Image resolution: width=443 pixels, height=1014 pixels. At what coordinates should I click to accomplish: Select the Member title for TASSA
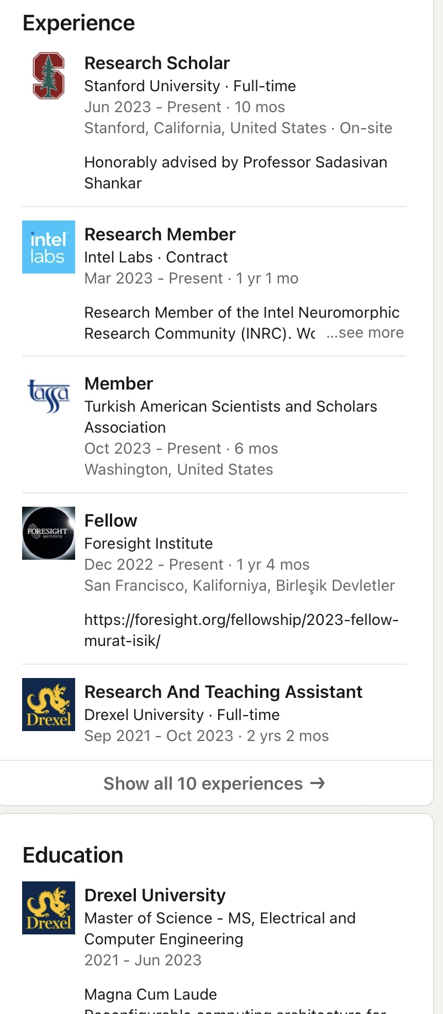coord(119,383)
